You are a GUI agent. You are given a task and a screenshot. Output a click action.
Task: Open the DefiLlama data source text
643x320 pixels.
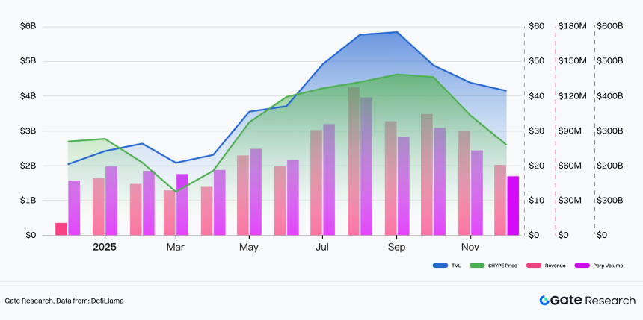tap(108, 301)
